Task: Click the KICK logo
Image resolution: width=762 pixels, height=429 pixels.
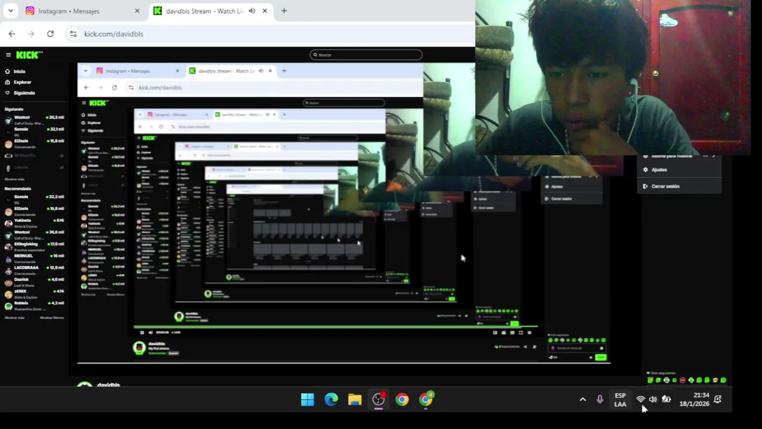Action: tap(29, 55)
